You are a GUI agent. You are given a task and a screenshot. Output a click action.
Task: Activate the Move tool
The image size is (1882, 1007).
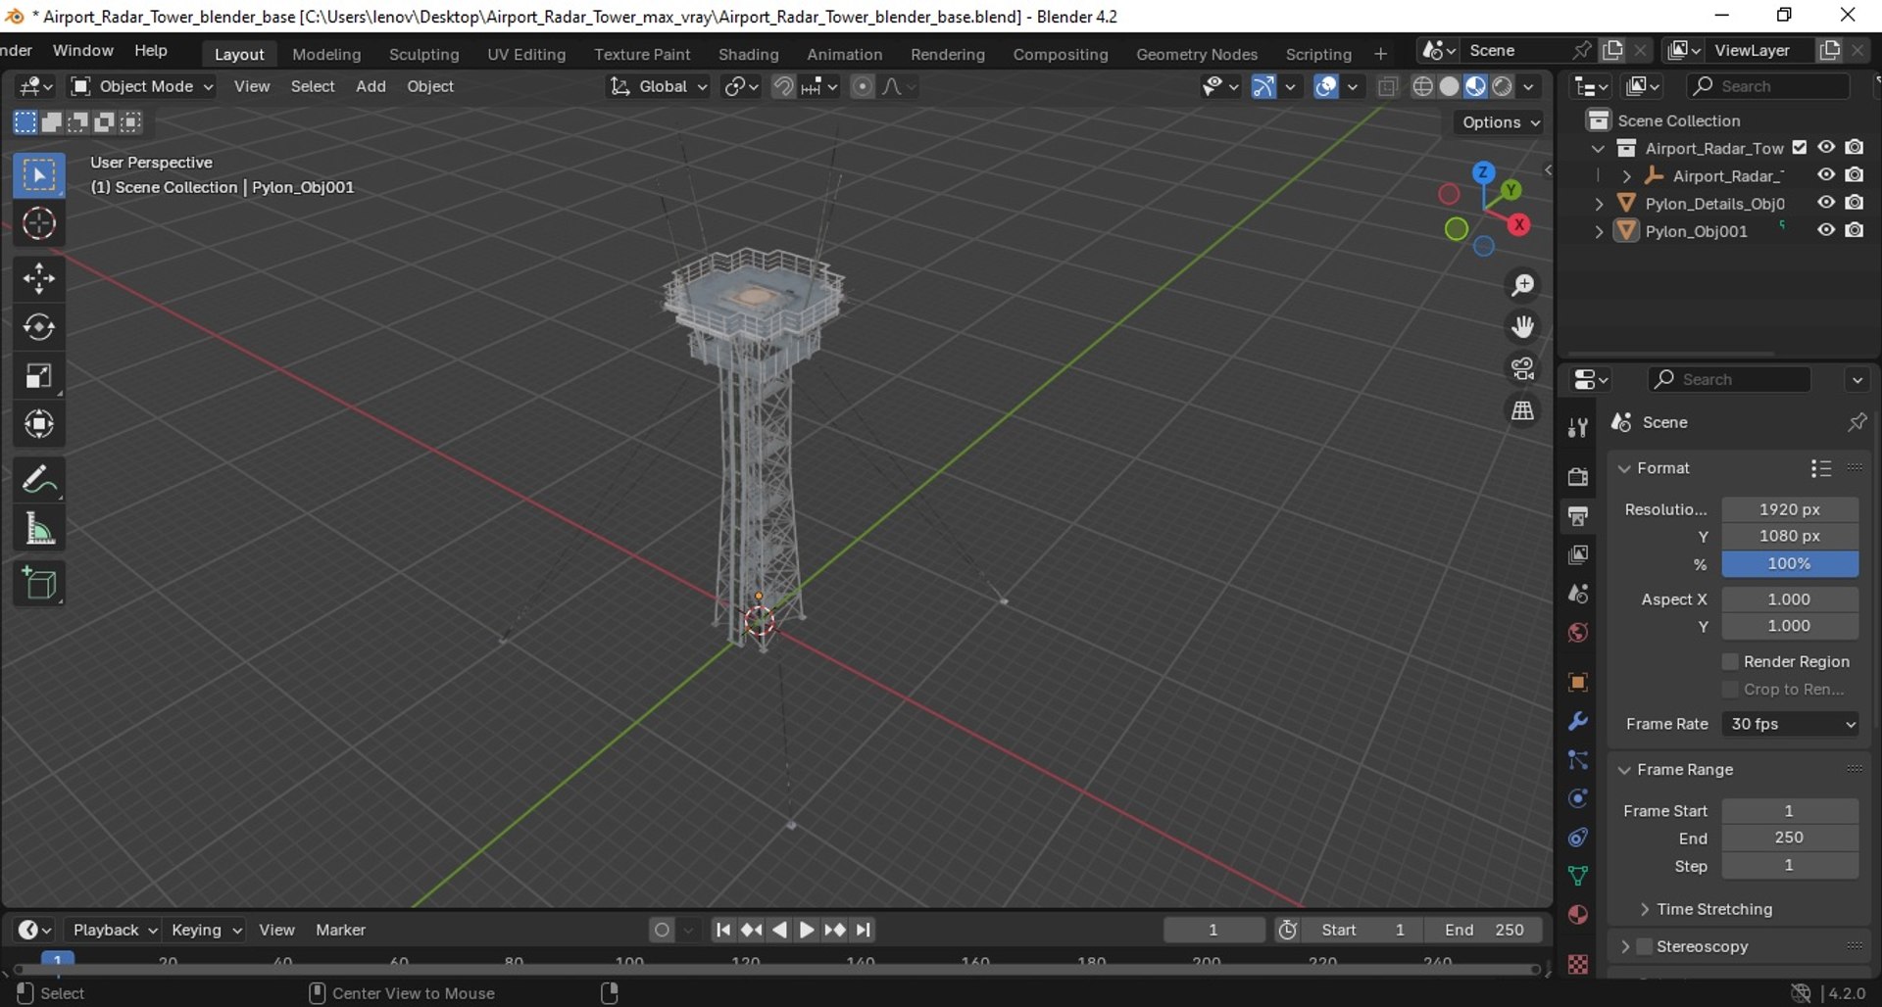(x=39, y=279)
